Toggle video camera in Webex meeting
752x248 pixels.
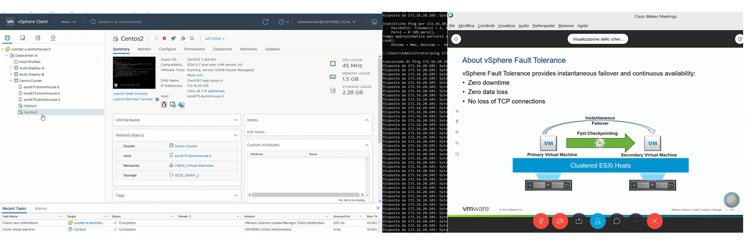[560, 221]
